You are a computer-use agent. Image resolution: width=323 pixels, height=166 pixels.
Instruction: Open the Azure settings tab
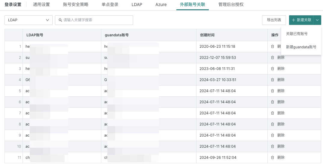click(161, 5)
